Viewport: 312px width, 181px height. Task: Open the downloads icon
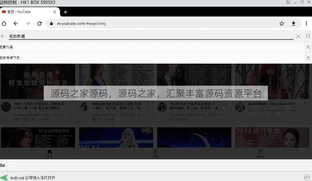[293, 24]
